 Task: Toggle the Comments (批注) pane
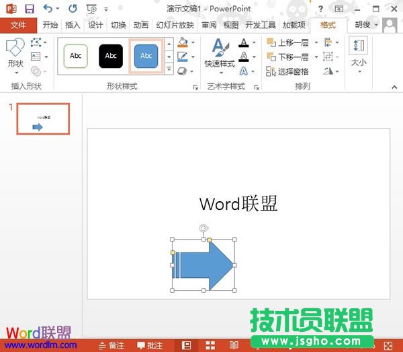(x=150, y=345)
